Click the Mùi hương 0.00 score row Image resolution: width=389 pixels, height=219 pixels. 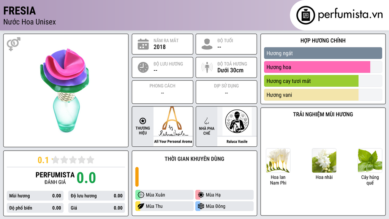(35, 196)
